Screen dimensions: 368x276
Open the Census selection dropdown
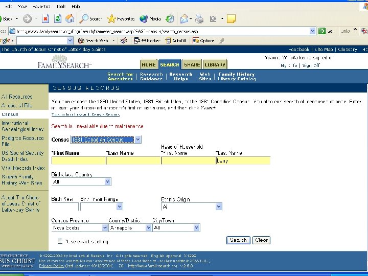coord(138,140)
